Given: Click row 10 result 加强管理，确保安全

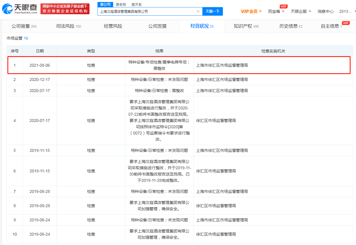Looking at the screenshot, I should 159,234.
